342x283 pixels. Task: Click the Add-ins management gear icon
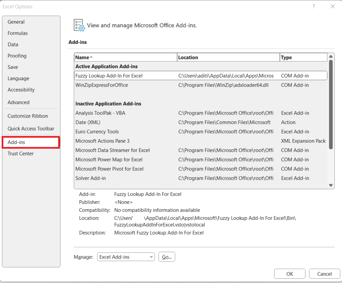79,25
